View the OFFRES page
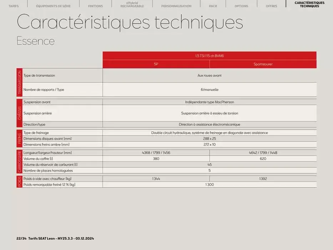Image resolution: width=333 pixels, height=250 pixels. [271, 6]
